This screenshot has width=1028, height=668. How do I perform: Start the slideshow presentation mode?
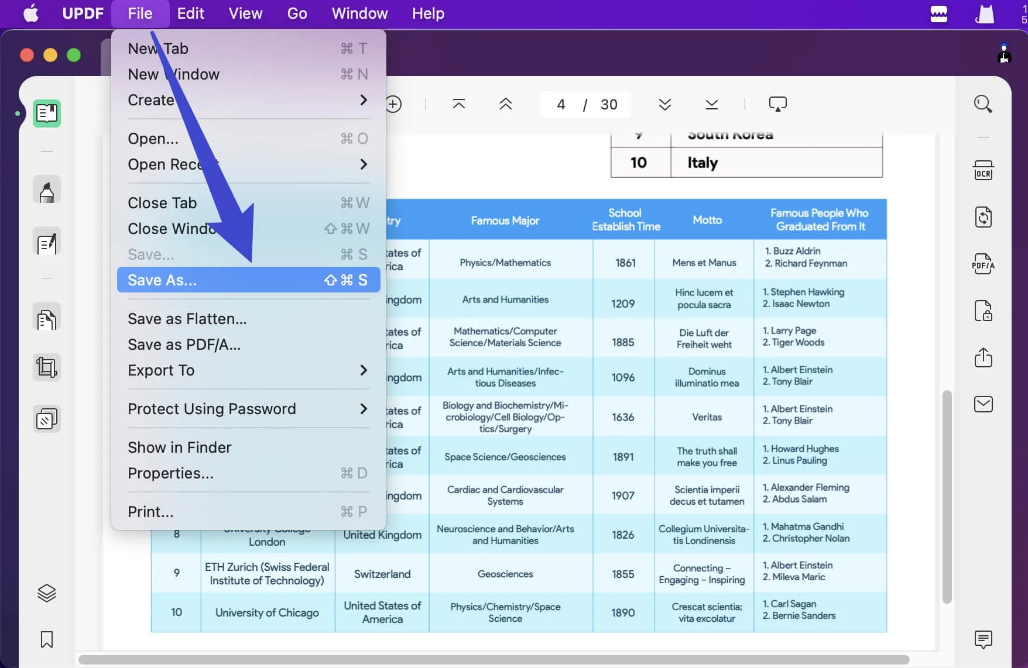point(777,104)
